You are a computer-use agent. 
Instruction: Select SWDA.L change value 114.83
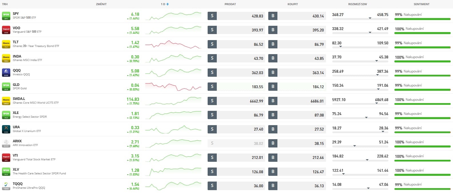point(133,99)
